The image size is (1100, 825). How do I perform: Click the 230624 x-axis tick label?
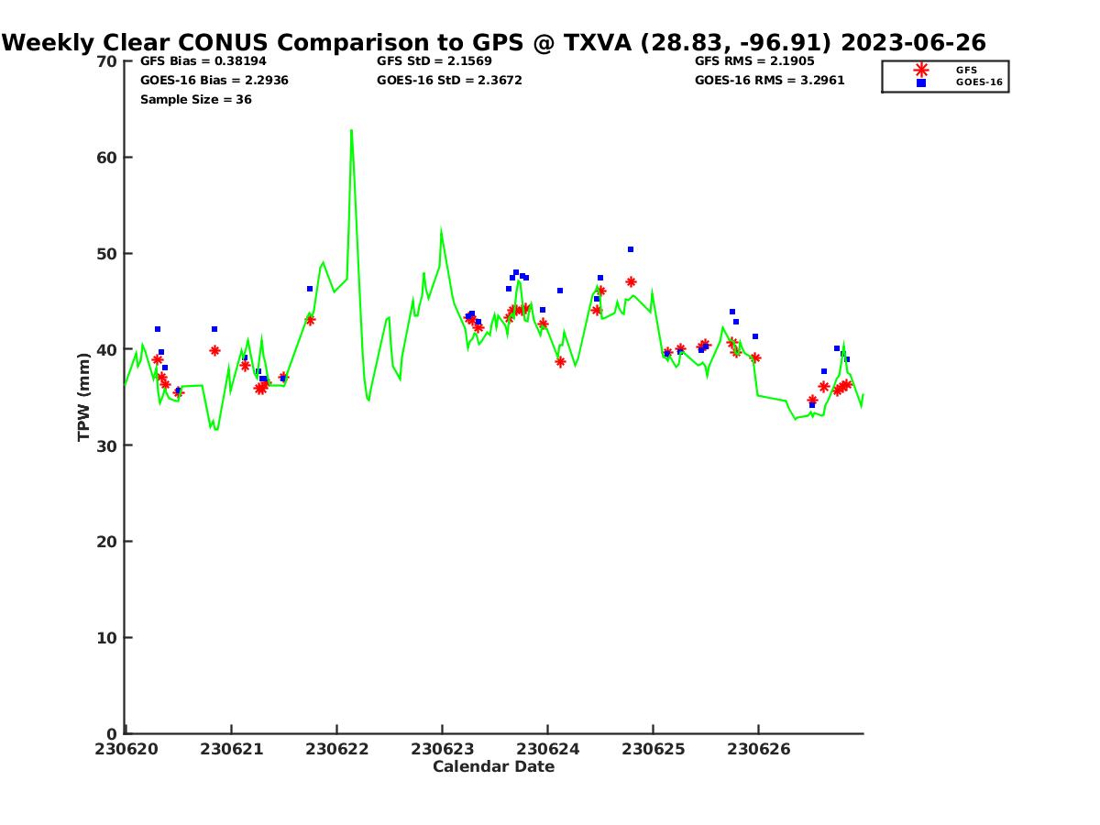[x=547, y=749]
